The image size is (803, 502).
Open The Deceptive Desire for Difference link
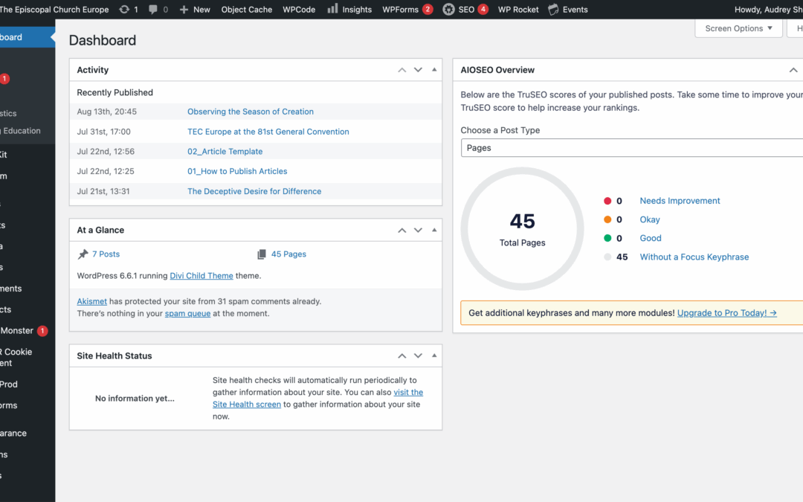254,191
